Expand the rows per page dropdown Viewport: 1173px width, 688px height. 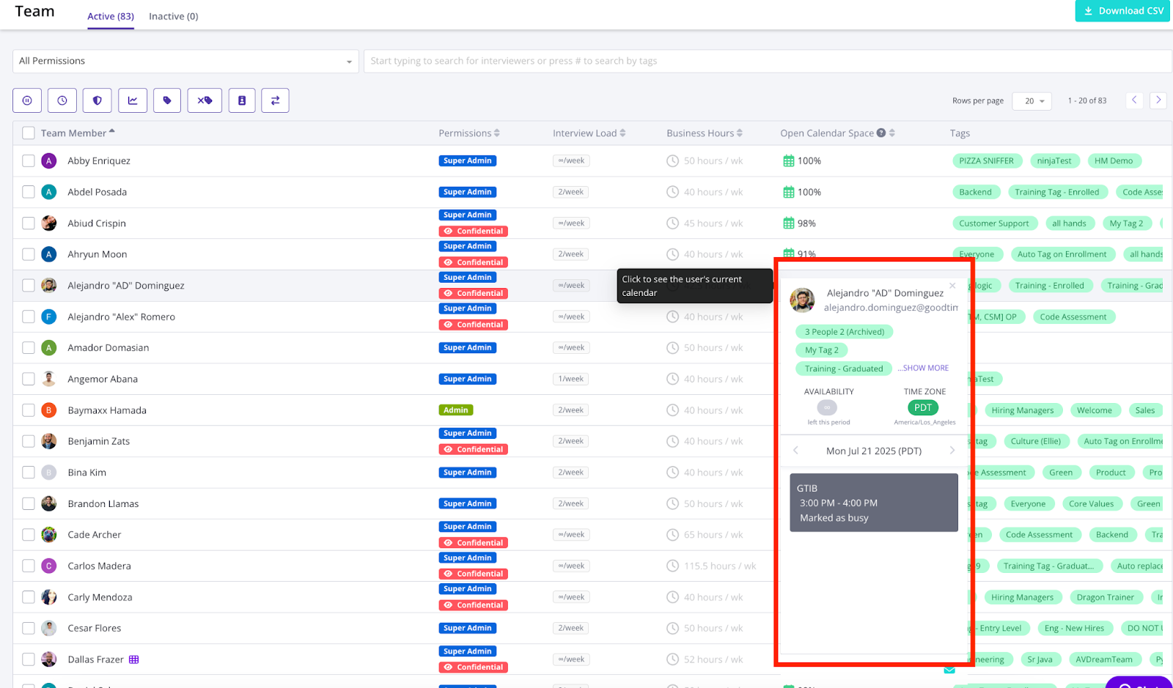[x=1032, y=101]
